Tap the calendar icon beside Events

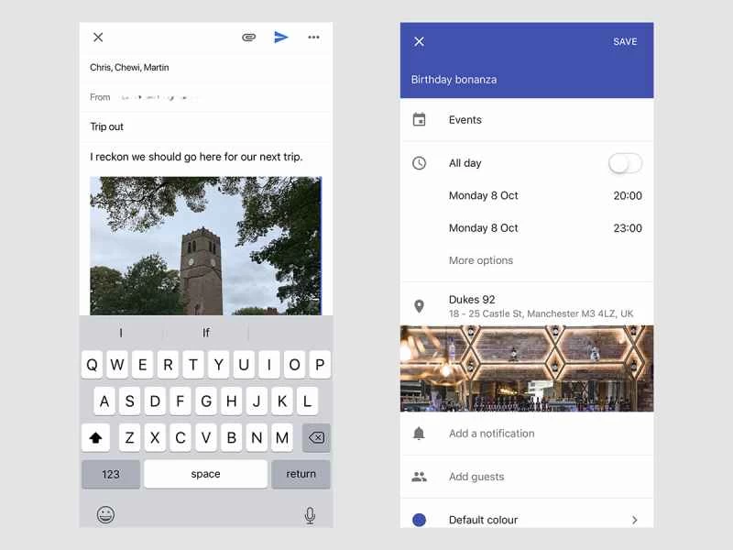(419, 119)
